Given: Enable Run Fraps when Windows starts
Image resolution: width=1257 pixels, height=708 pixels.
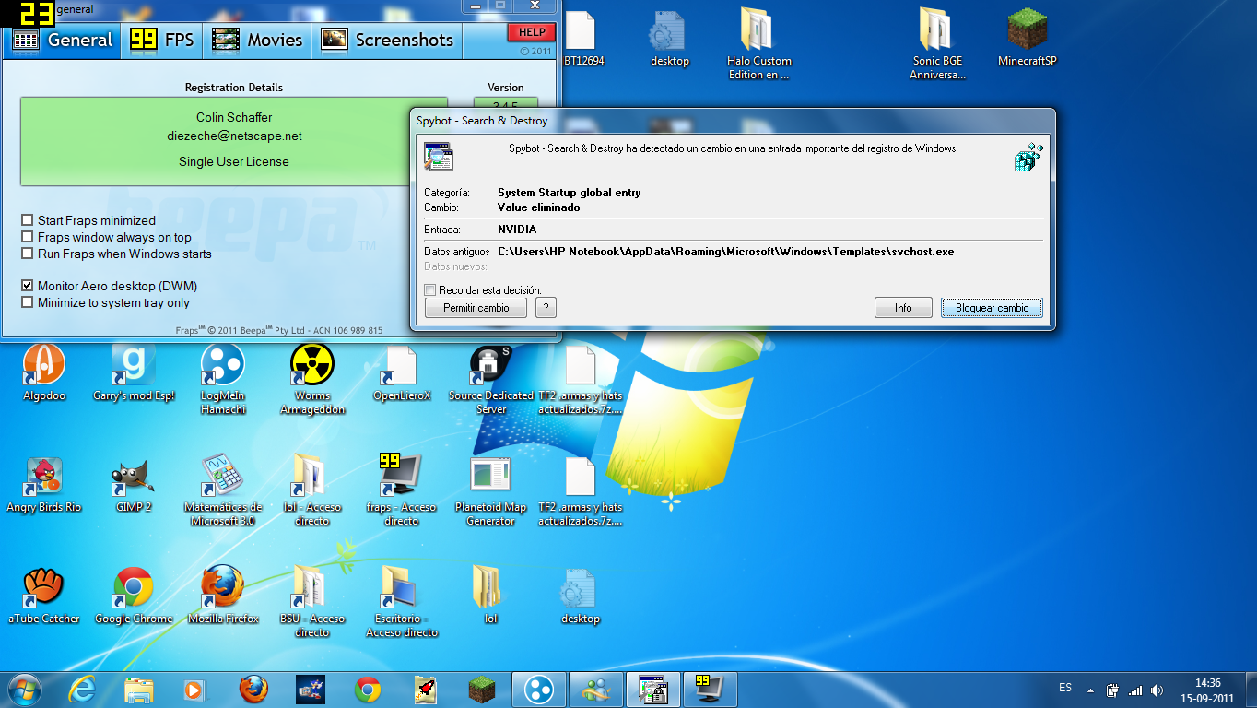Looking at the screenshot, I should click(28, 254).
